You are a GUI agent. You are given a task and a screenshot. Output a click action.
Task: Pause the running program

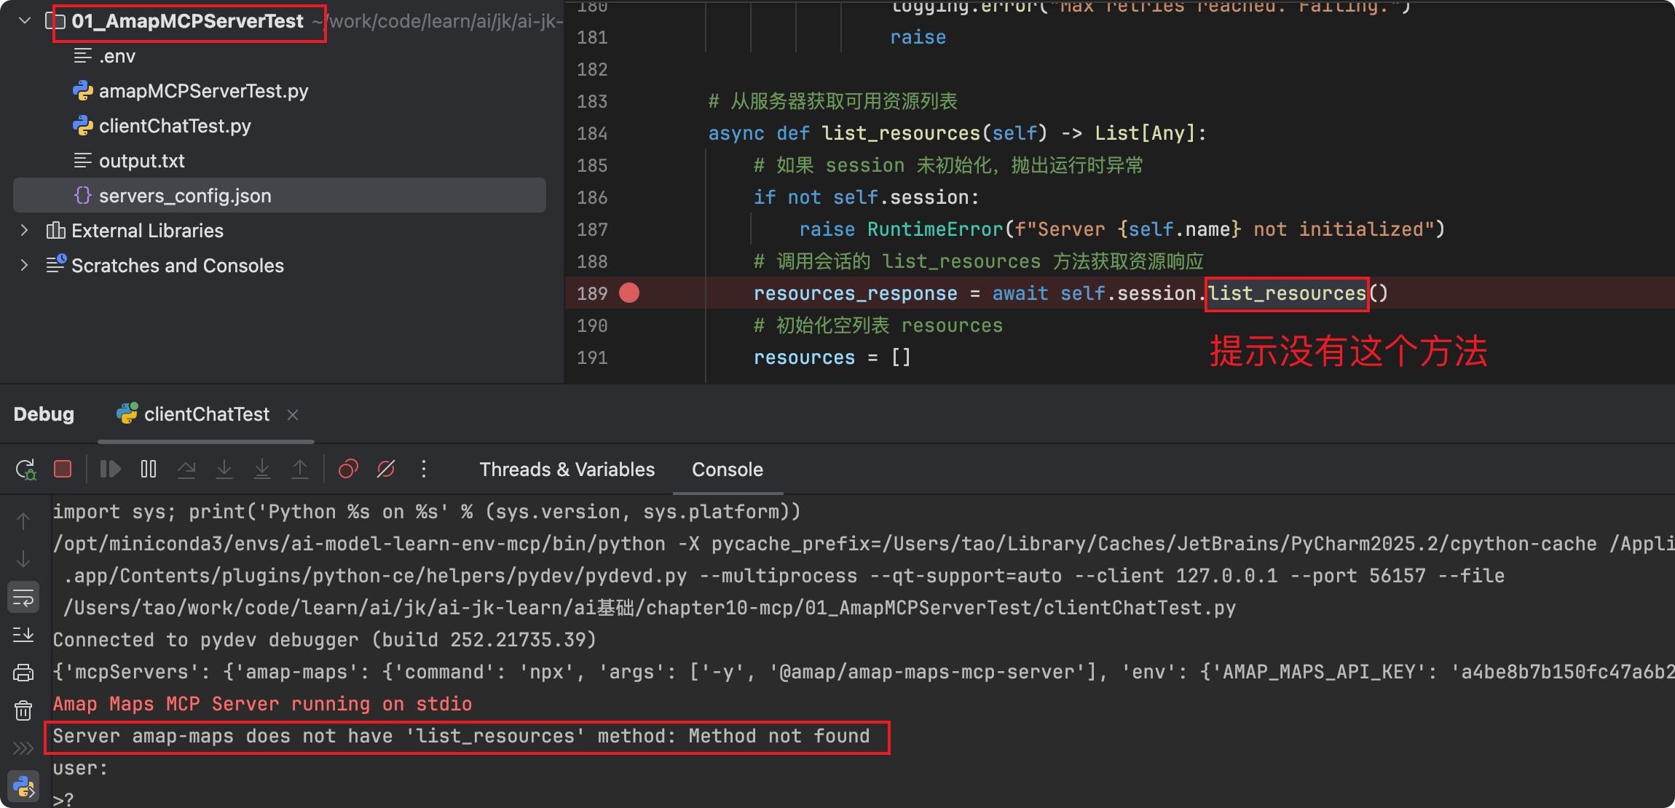click(x=149, y=469)
